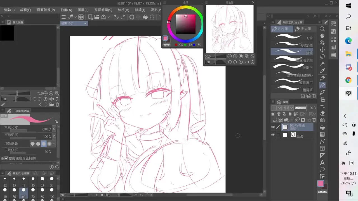The image size is (358, 201).
Task: Uncheck 根據速度修正抖動 checkbox
Action: pyautogui.click(x=6, y=158)
